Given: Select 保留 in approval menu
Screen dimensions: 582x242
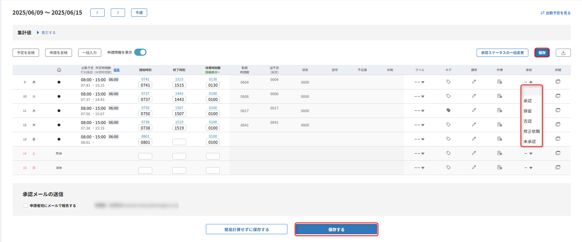Looking at the screenshot, I should tap(531, 111).
